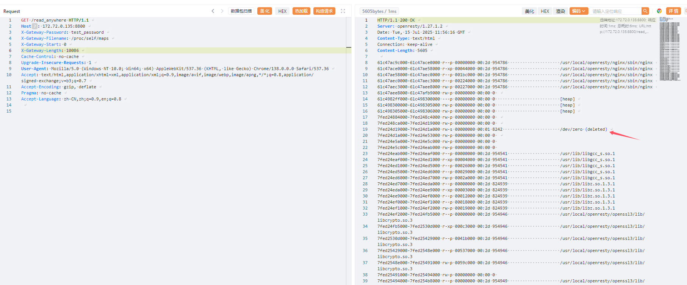
Task: Click the previous request arrow icon
Action: (213, 11)
